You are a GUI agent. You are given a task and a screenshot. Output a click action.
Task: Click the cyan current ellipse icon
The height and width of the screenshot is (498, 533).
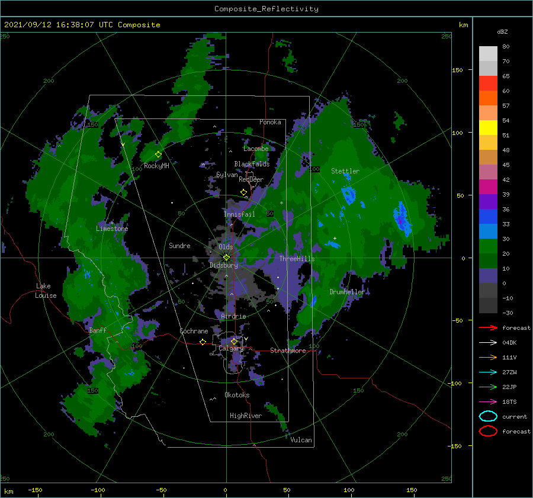488,416
